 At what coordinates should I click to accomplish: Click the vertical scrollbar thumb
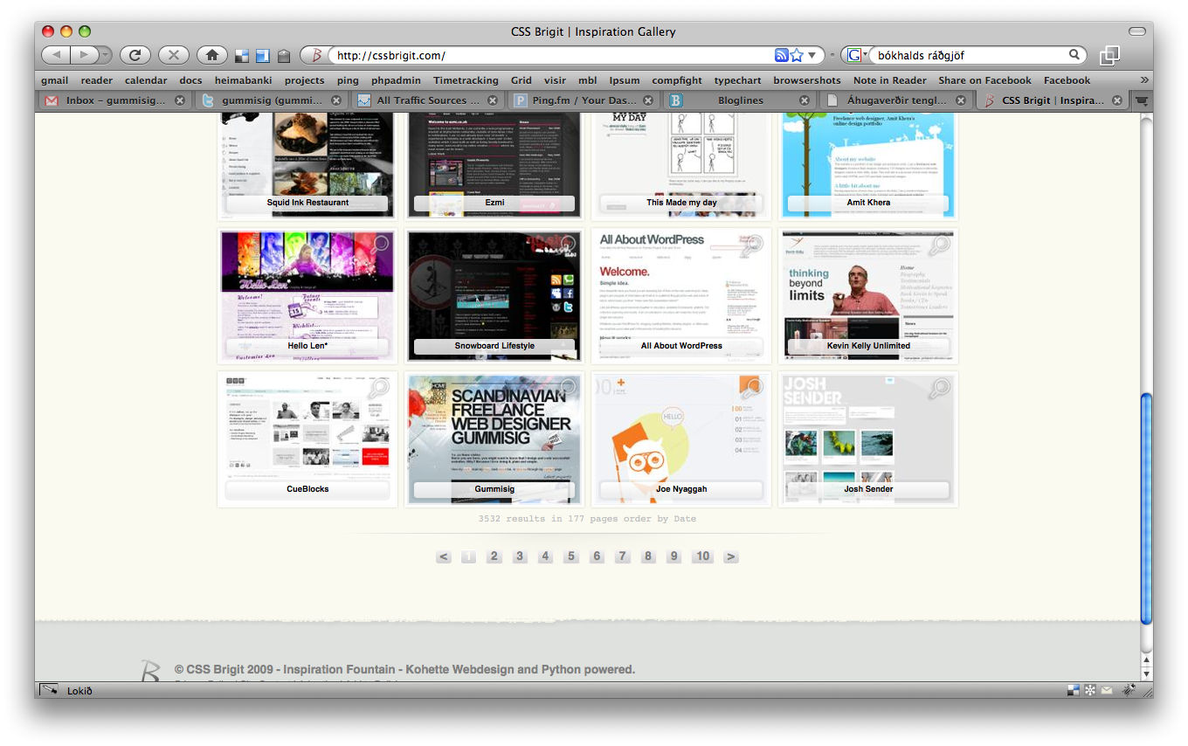[1147, 509]
